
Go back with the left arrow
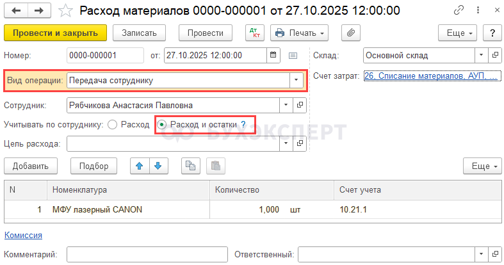pos(16,11)
